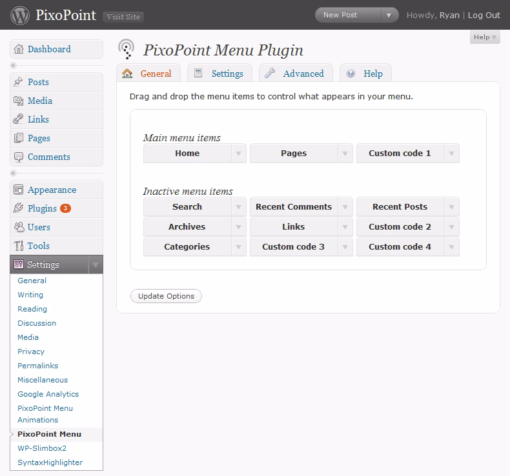The height and width of the screenshot is (476, 510).
Task: Toggle the Settings sidebar menu arrow
Action: tap(96, 264)
